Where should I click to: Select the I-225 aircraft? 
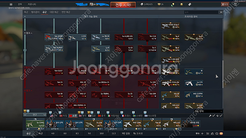77,37
